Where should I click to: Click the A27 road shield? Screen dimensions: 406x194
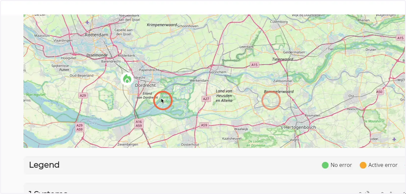click(x=206, y=99)
